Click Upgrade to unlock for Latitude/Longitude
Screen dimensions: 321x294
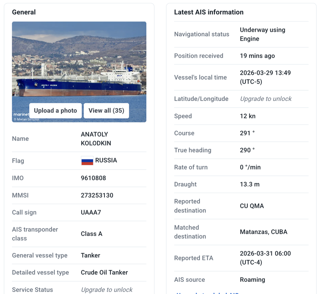266,99
